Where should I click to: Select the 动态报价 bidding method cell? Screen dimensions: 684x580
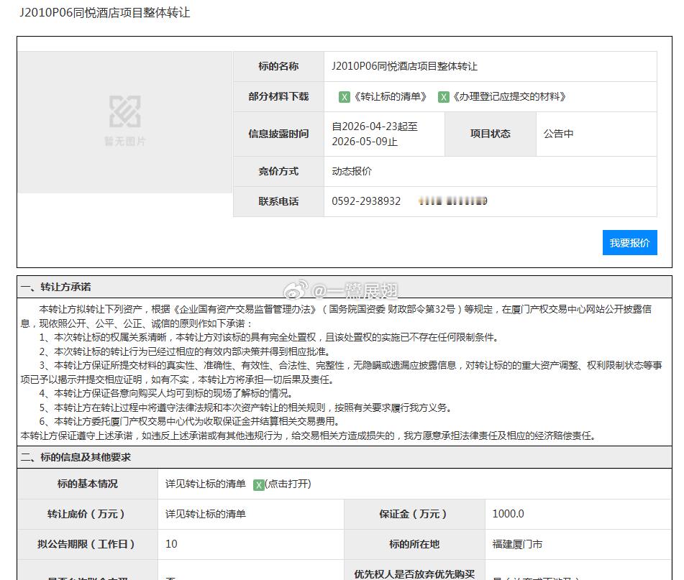[352, 171]
